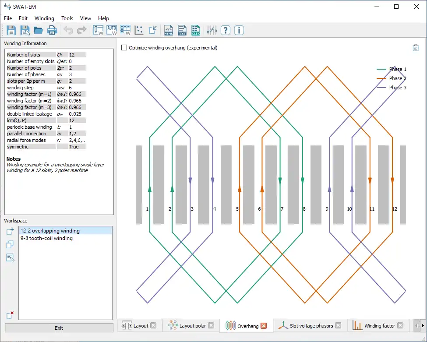The height and width of the screenshot is (342, 427).
Task: Close the Layout polar tab
Action: point(211,325)
